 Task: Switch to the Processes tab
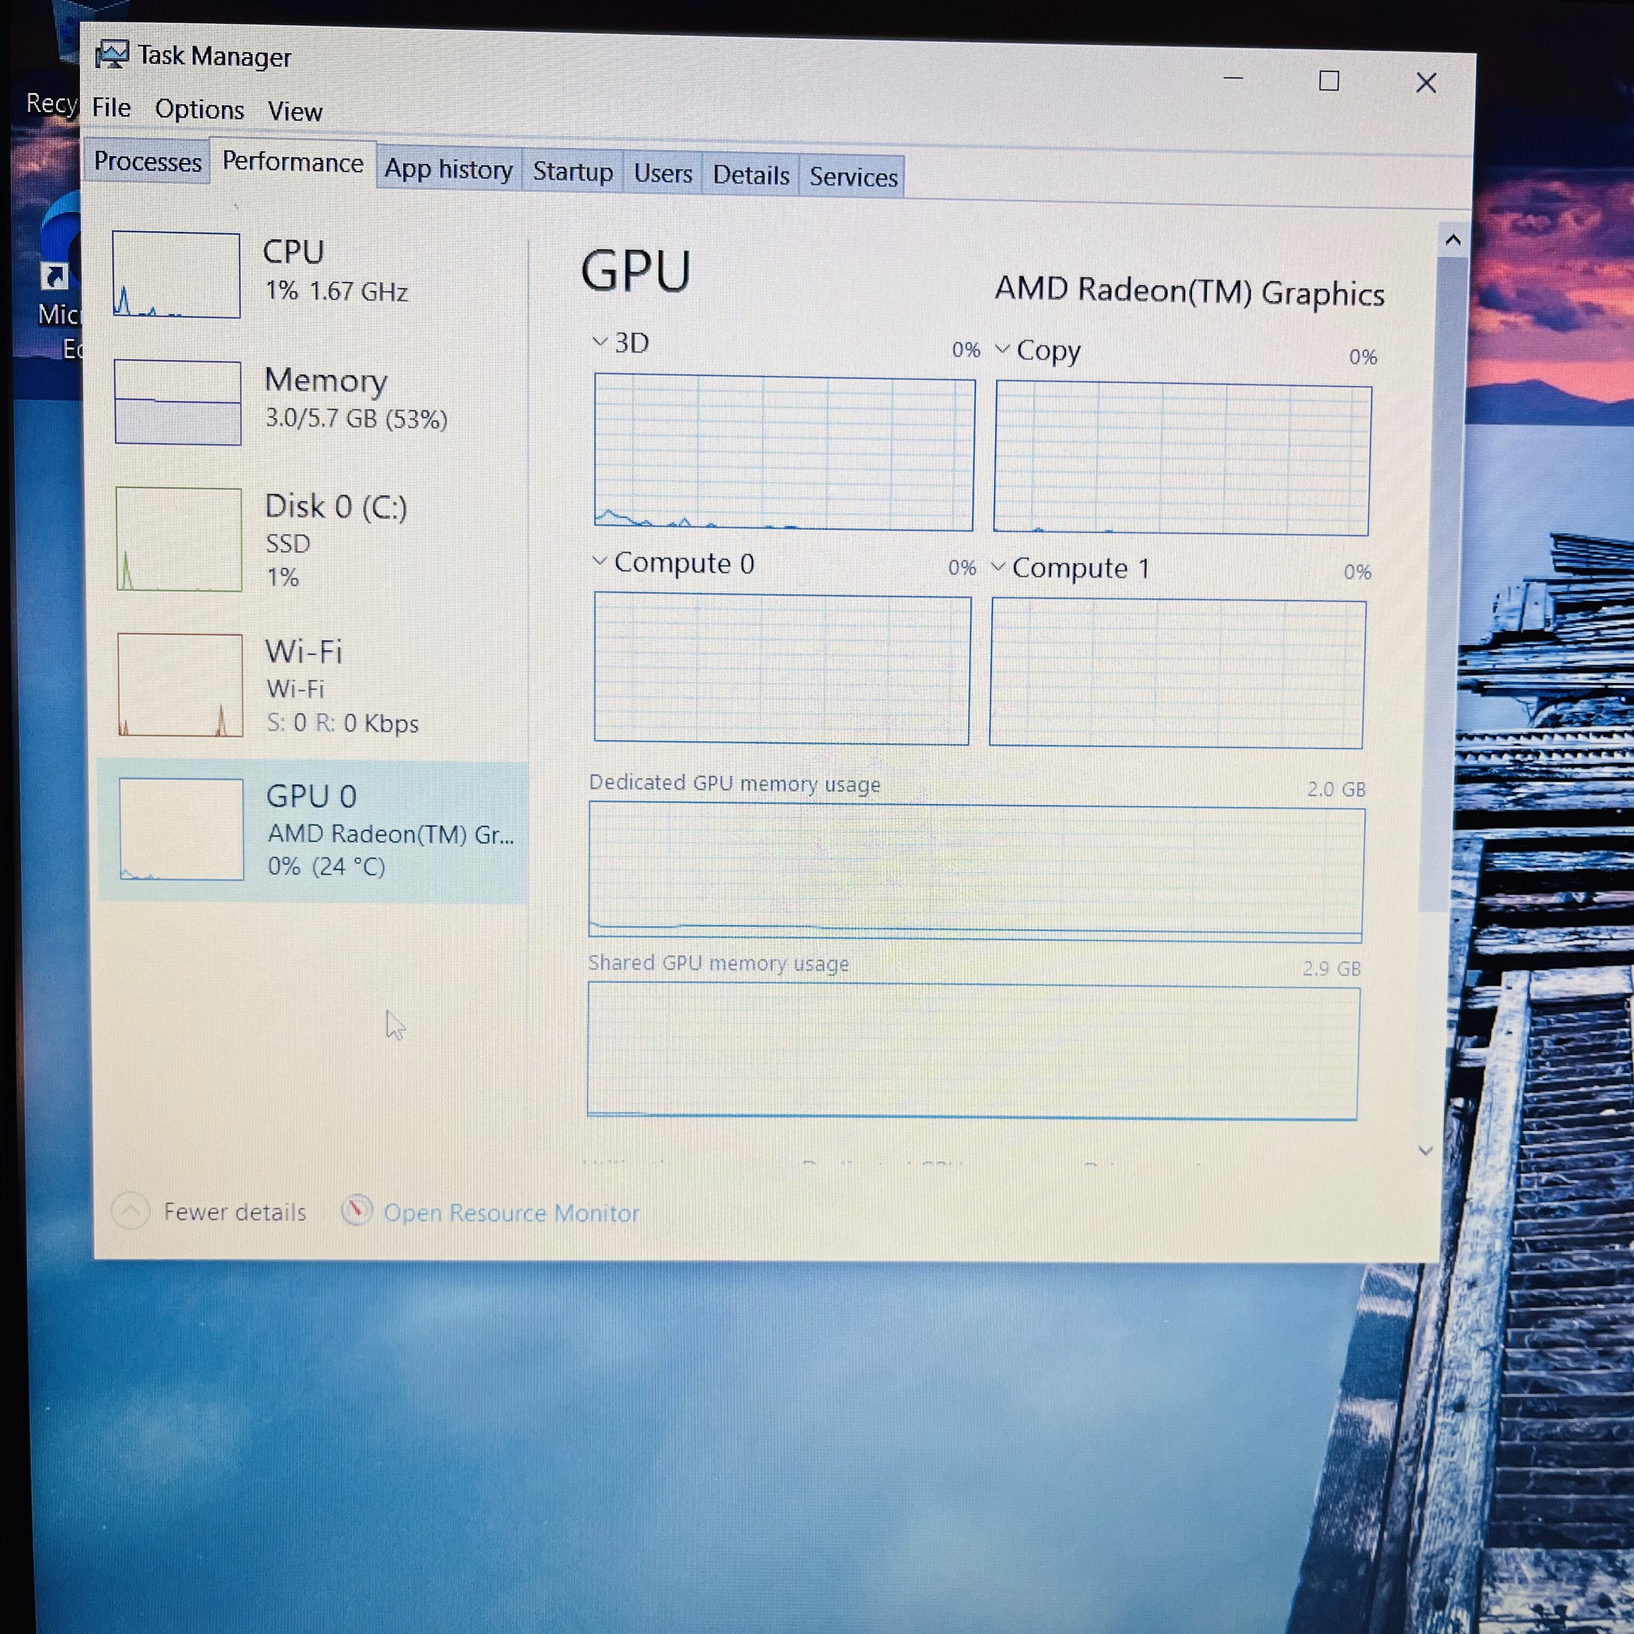[x=147, y=160]
